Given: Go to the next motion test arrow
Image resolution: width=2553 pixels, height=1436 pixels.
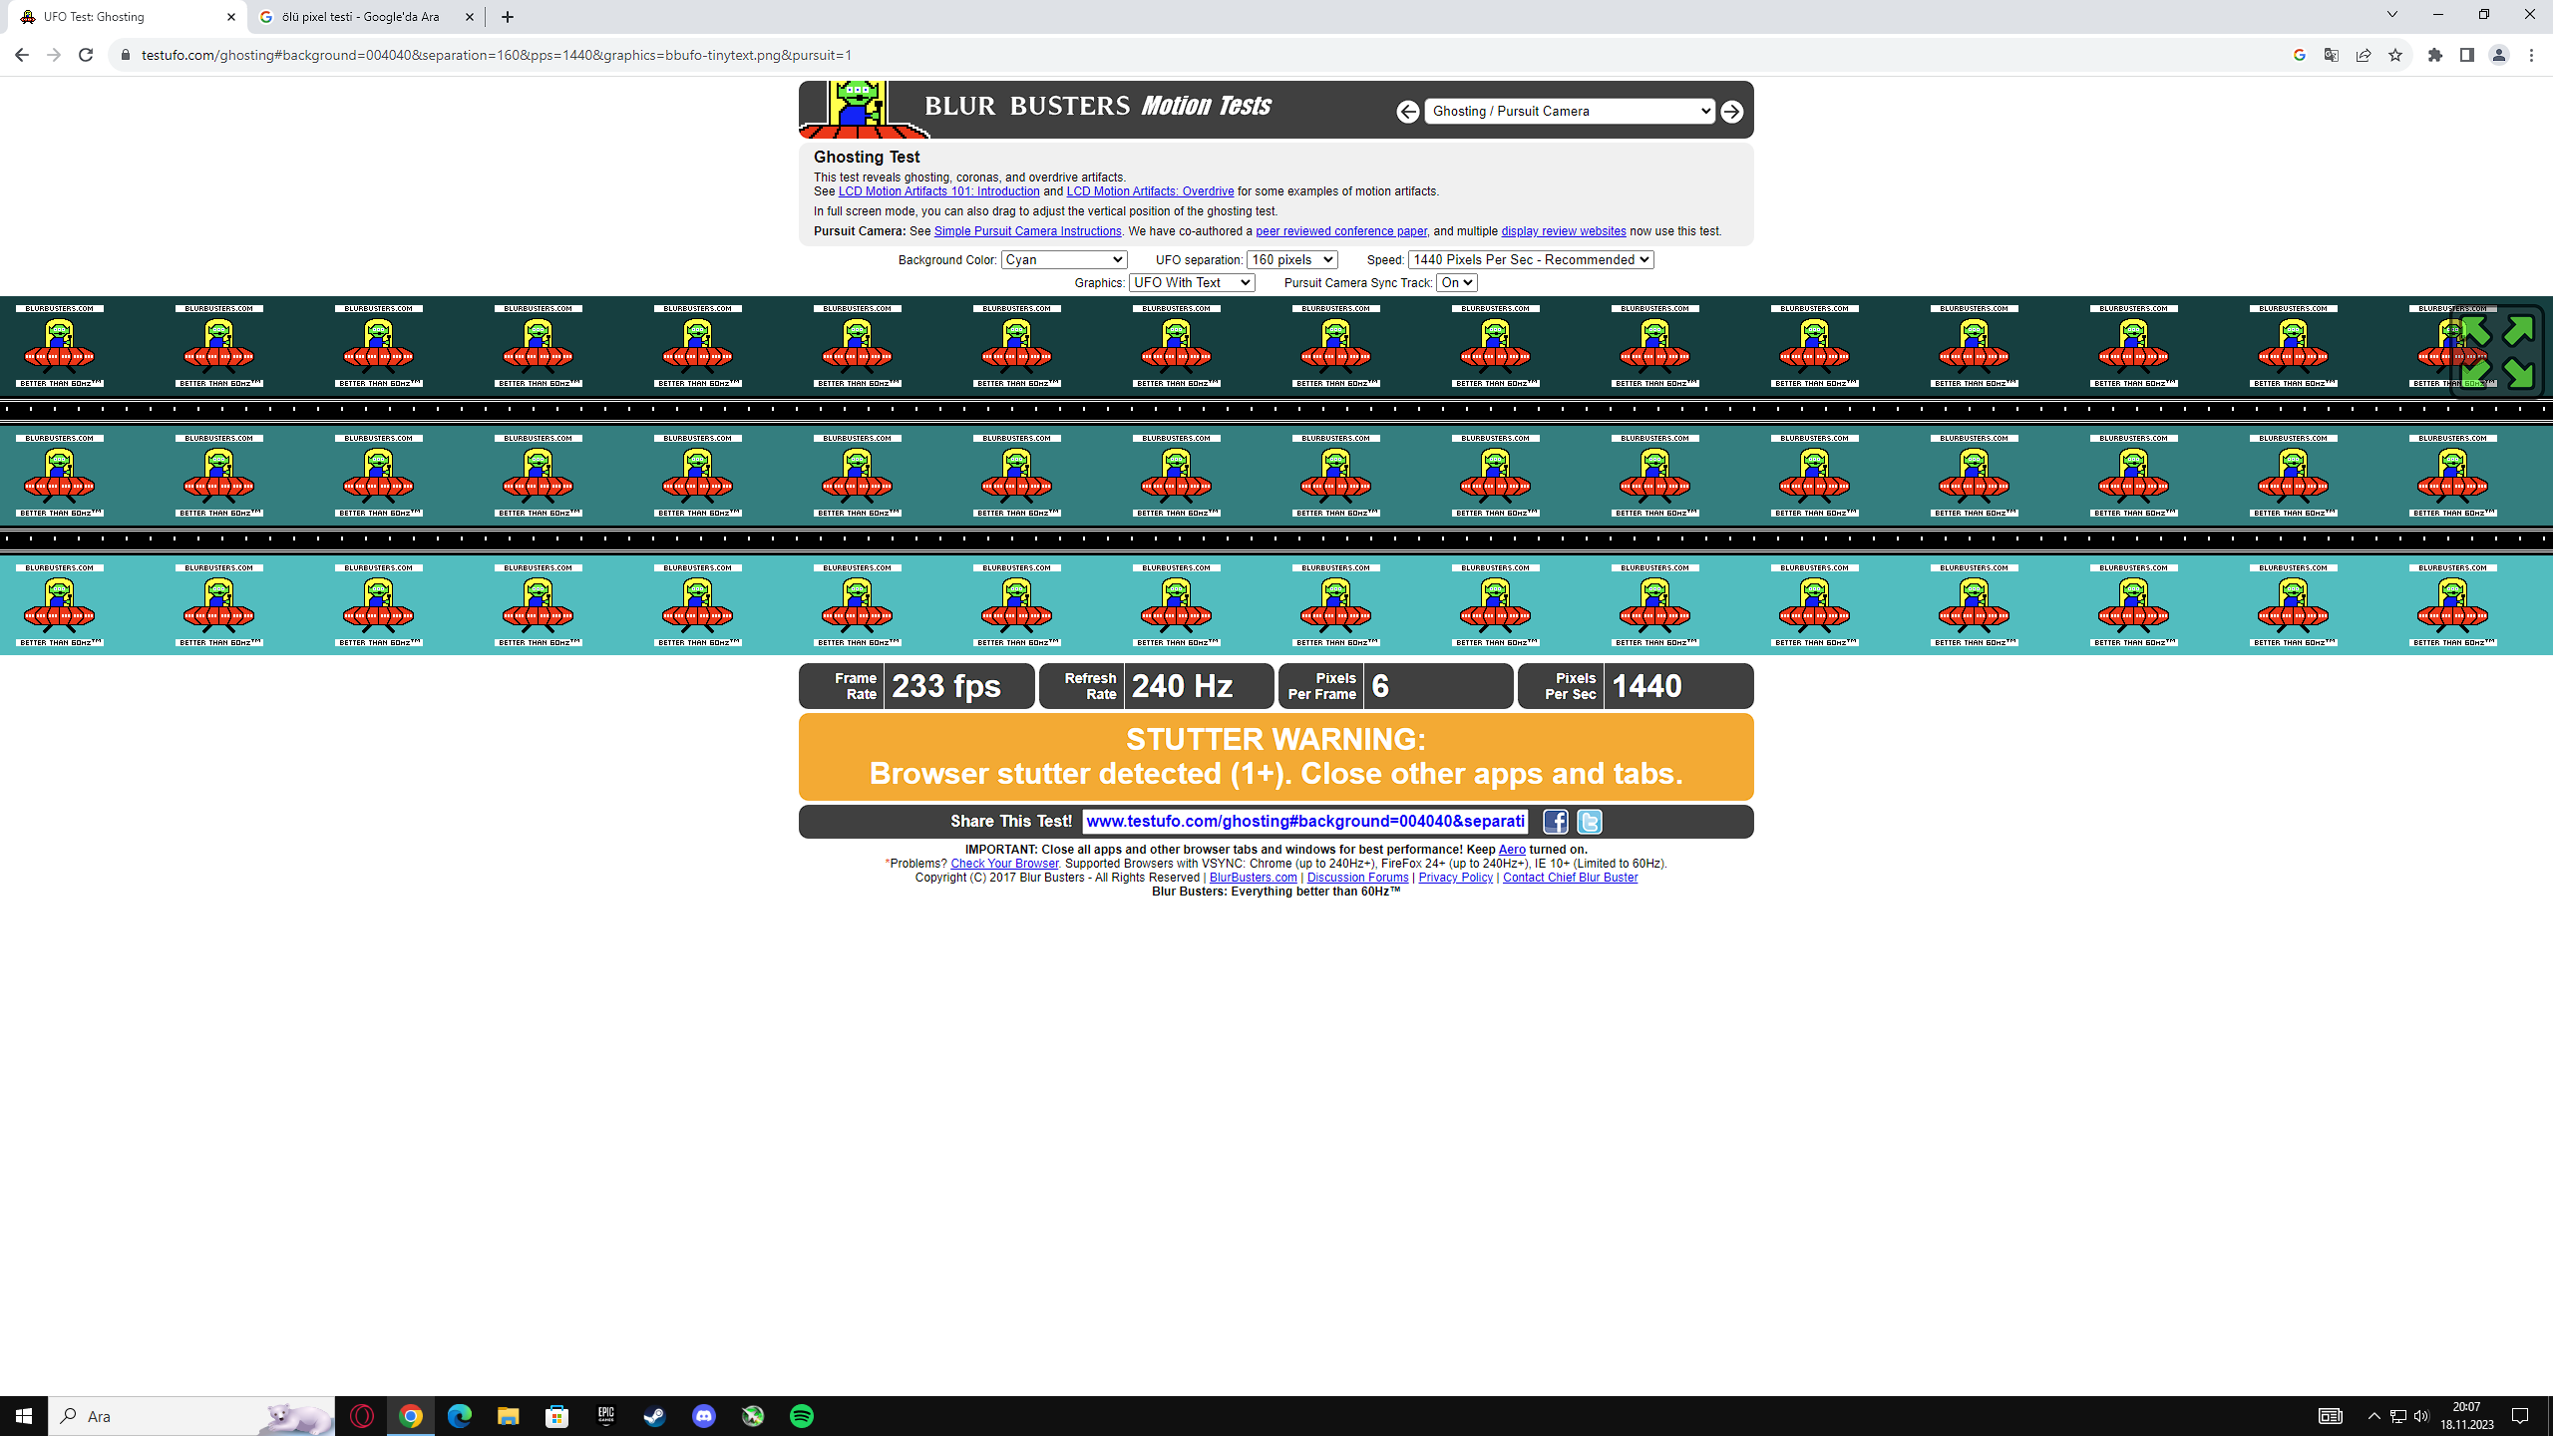Looking at the screenshot, I should point(1732,112).
